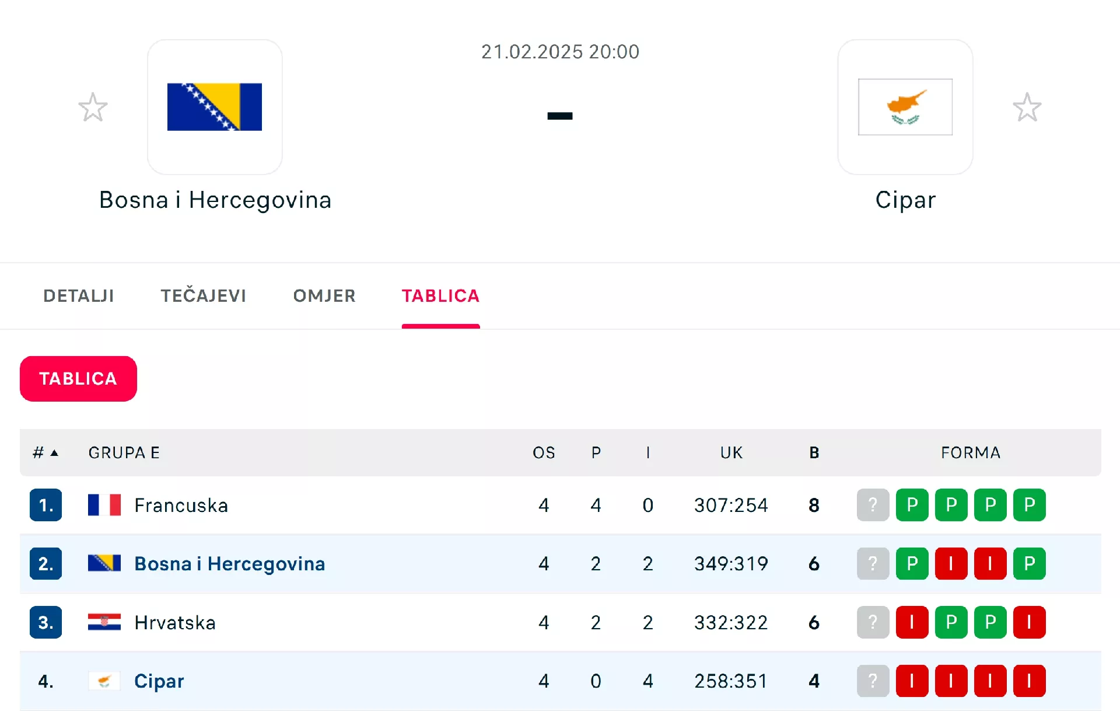1120x711 pixels.
Task: Open the Omjer tab
Action: click(324, 296)
